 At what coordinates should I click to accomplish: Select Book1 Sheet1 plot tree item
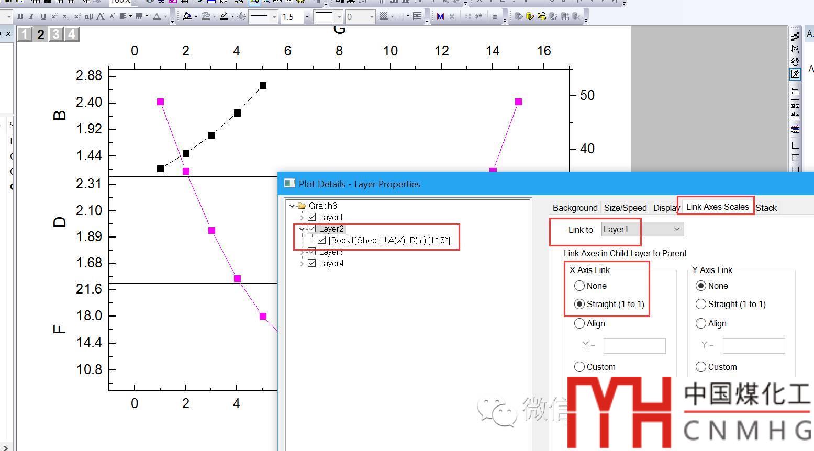(389, 240)
